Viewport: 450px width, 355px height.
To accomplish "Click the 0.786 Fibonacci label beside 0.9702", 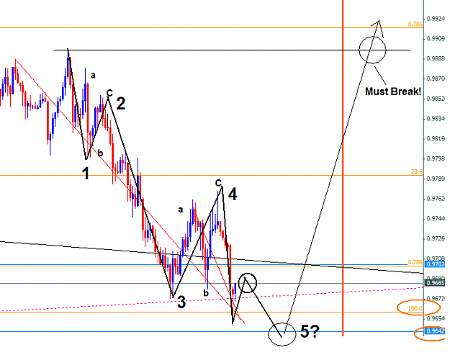I will click(415, 262).
